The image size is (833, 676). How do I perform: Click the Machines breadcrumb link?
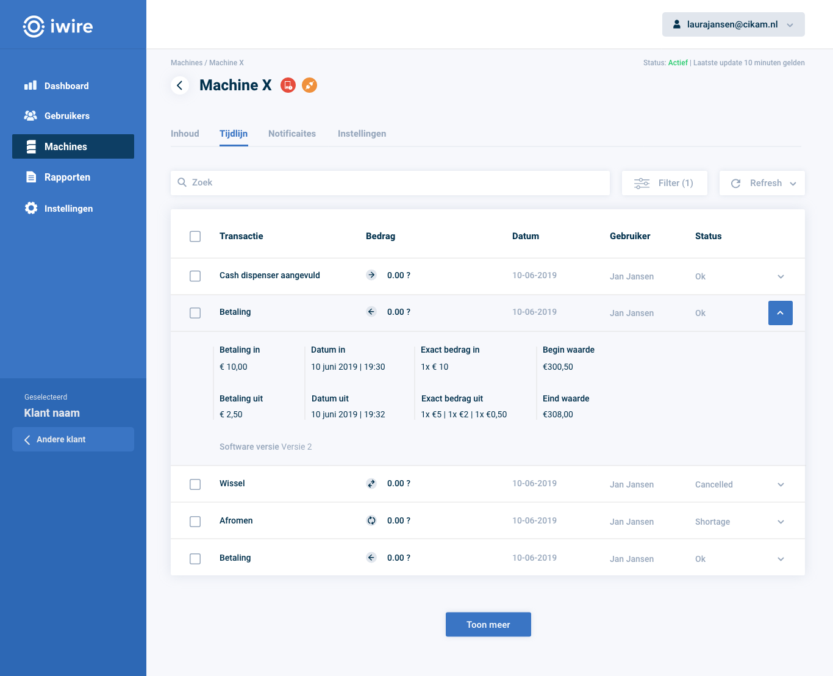[x=187, y=63]
